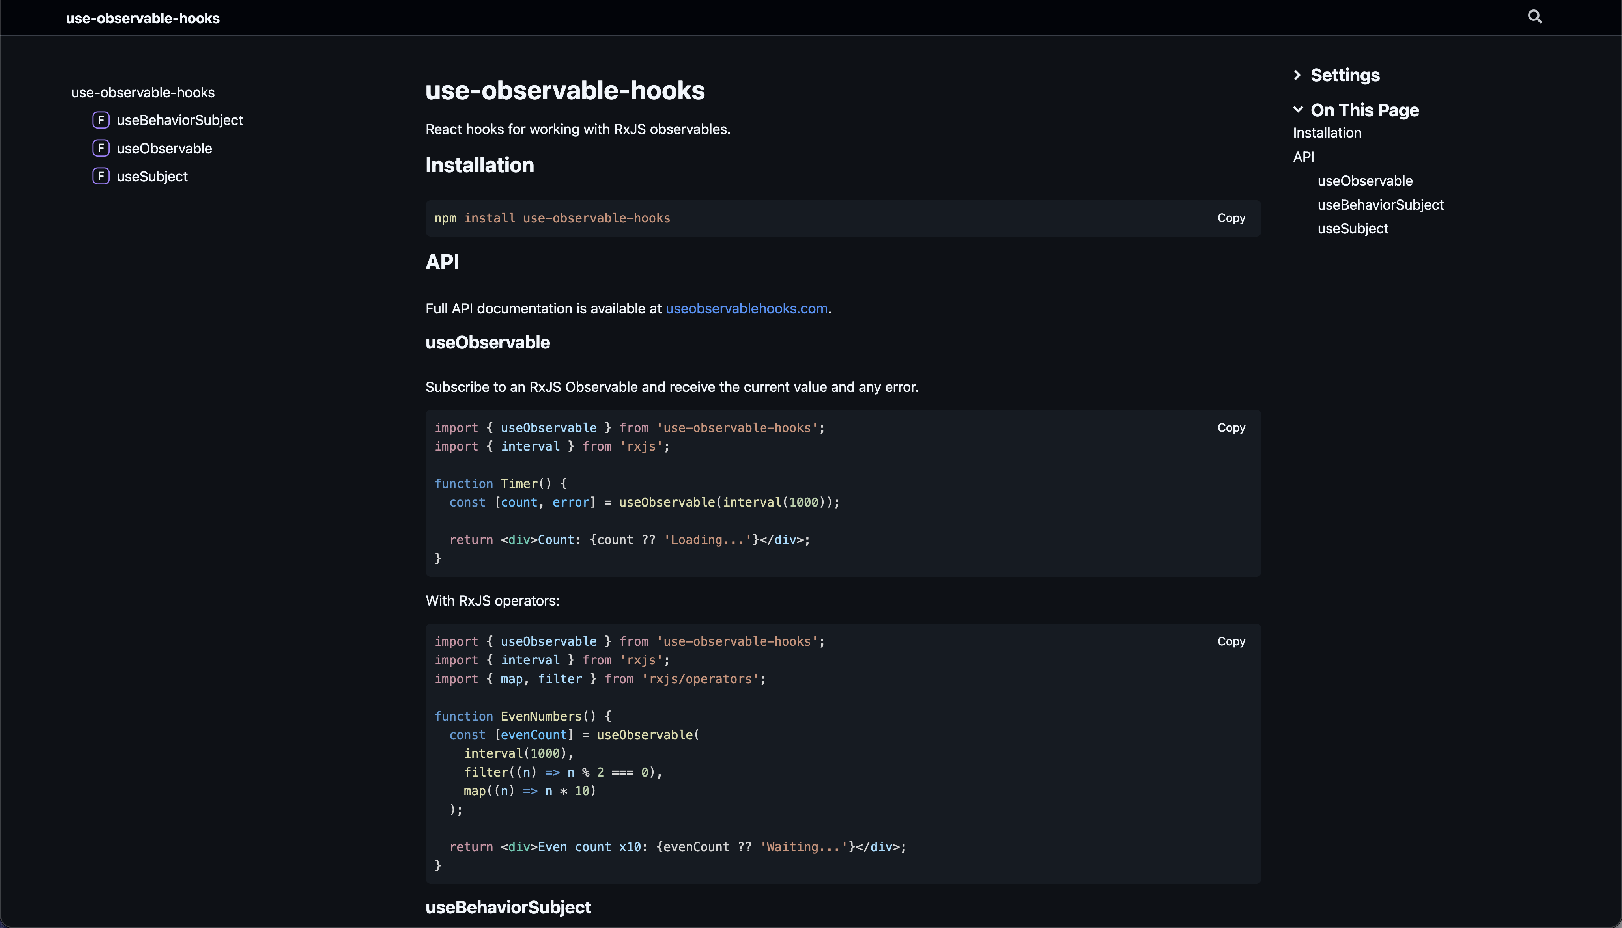The image size is (1622, 928).
Task: Click the F icon beside useSubject in sidebar
Action: (x=101, y=176)
